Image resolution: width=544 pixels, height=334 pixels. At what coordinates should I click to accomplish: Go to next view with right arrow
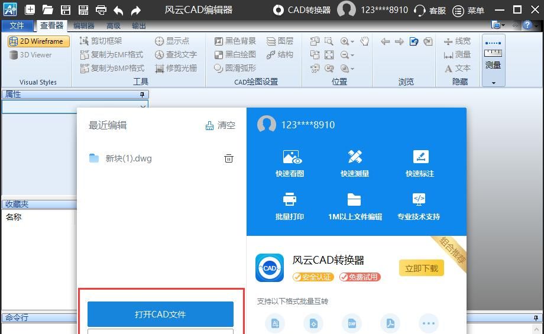coord(399,41)
